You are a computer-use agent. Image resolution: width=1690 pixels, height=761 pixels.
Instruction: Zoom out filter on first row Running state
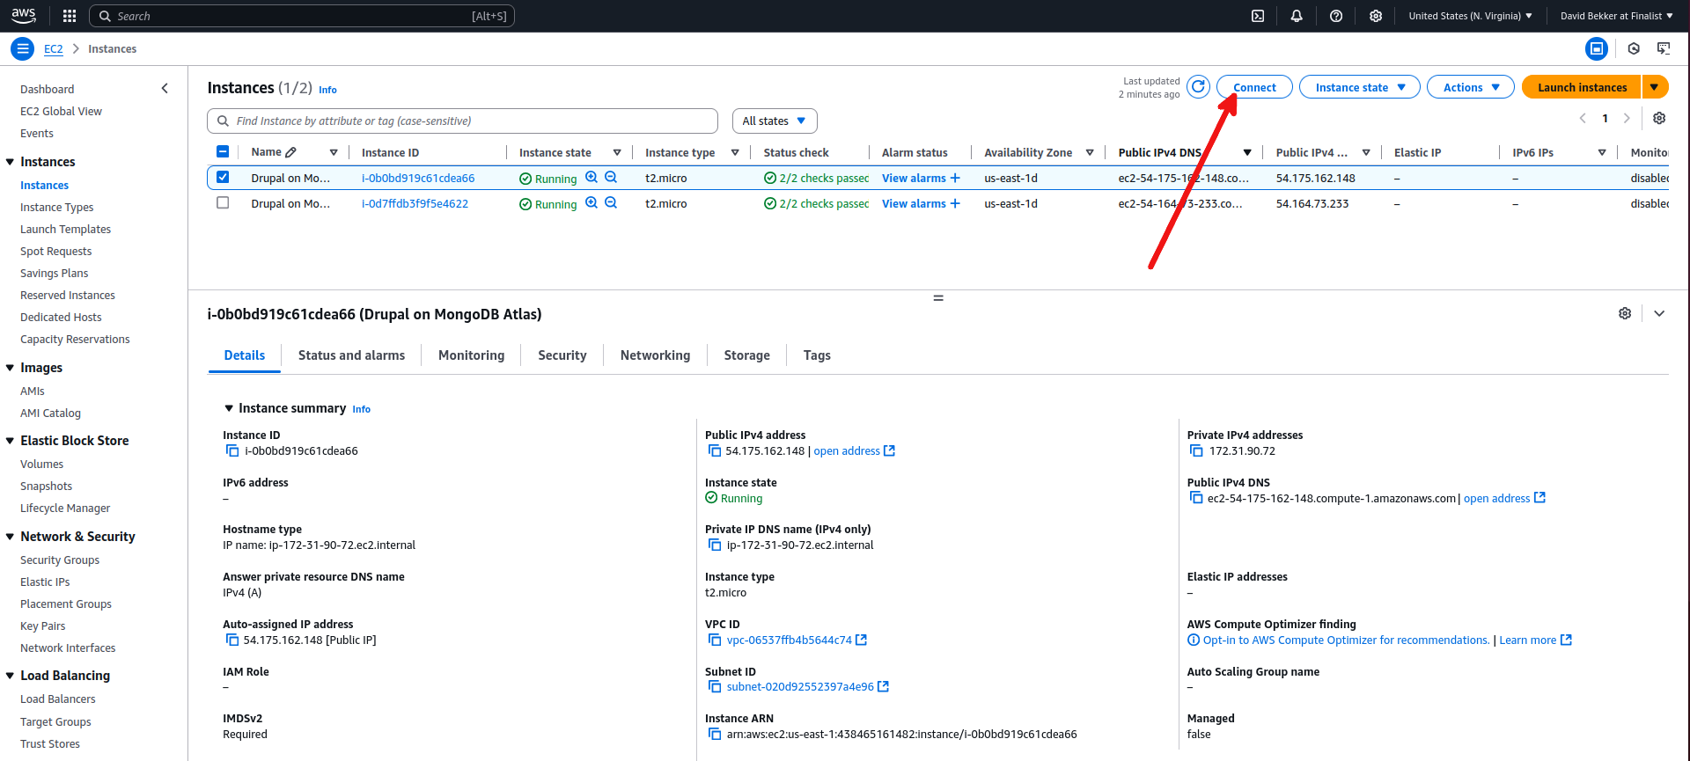pos(611,178)
